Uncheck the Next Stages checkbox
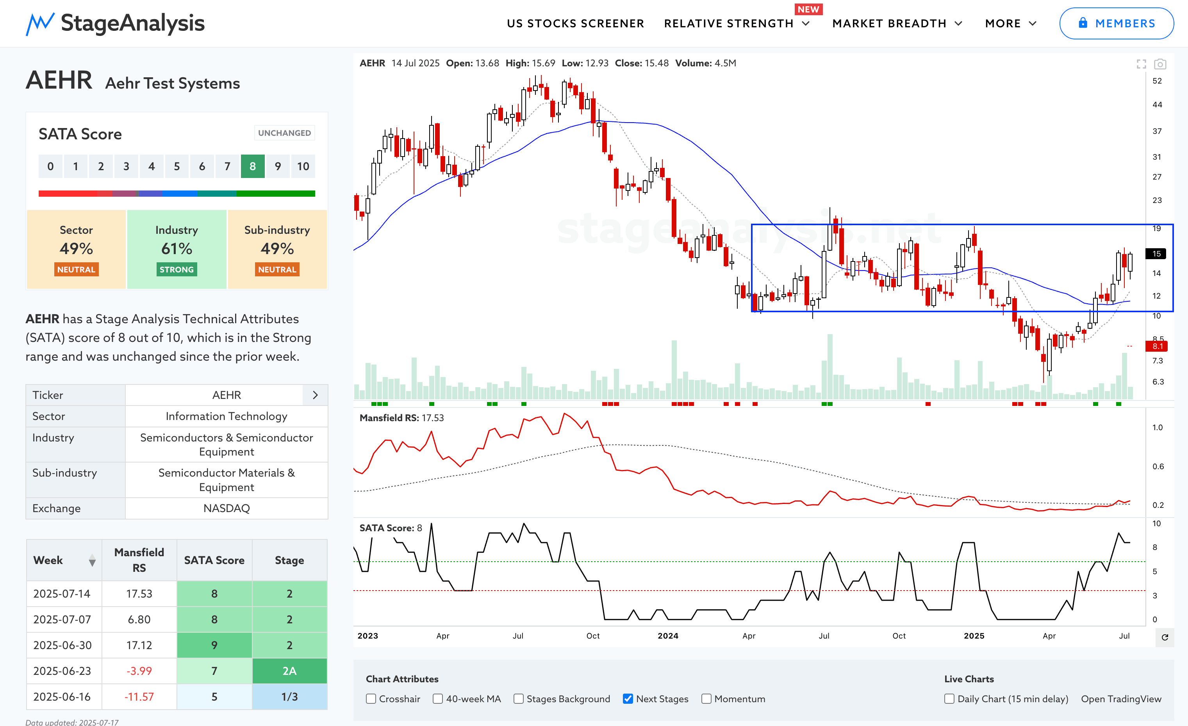1188x726 pixels. coord(628,699)
